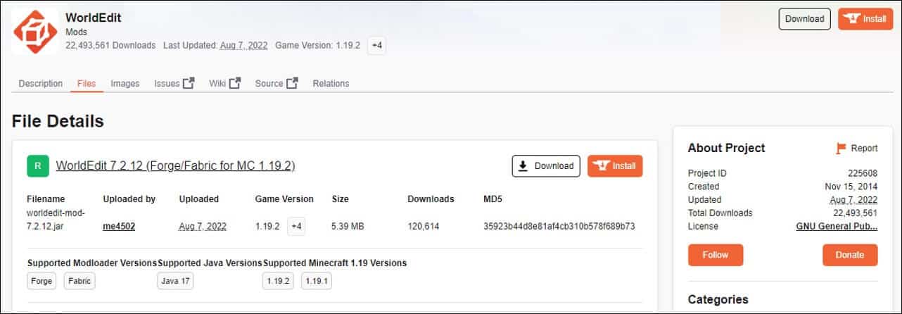Screen dimensions: 902x314
Task: Open the Description tab
Action: 40,83
